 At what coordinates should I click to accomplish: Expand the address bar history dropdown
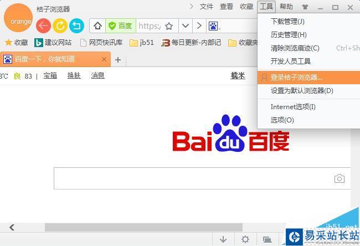point(186,25)
